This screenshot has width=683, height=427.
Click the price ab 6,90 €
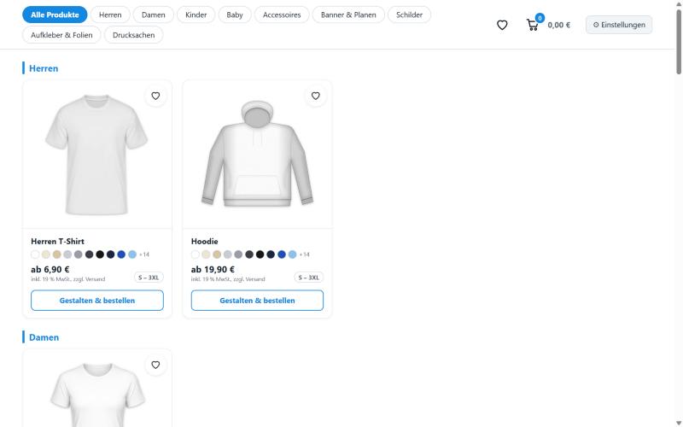point(50,269)
